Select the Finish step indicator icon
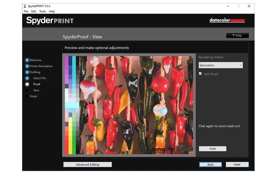Viewport: 277px width, 174px height. coord(27,96)
